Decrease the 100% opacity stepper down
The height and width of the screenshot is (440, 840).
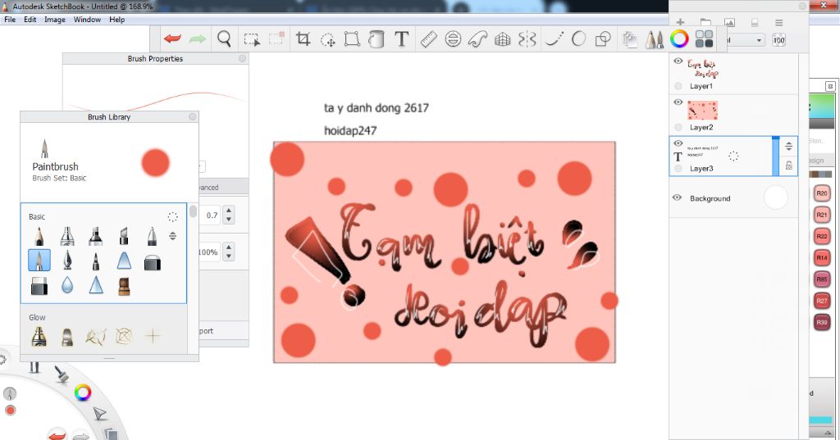point(230,256)
